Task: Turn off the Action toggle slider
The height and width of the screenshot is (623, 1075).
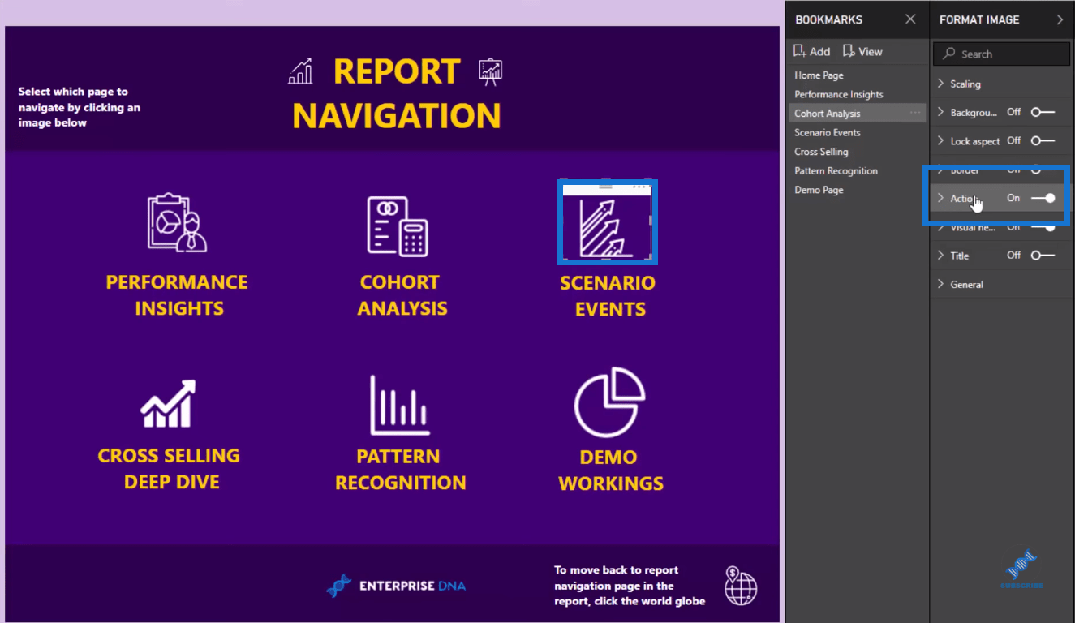Action: coord(1043,198)
